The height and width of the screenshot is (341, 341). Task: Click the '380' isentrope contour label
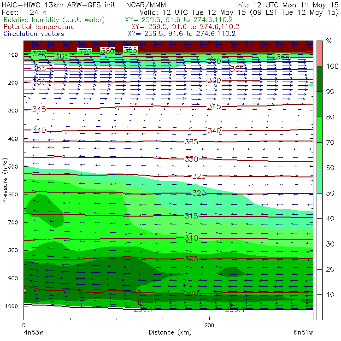(x=108, y=51)
